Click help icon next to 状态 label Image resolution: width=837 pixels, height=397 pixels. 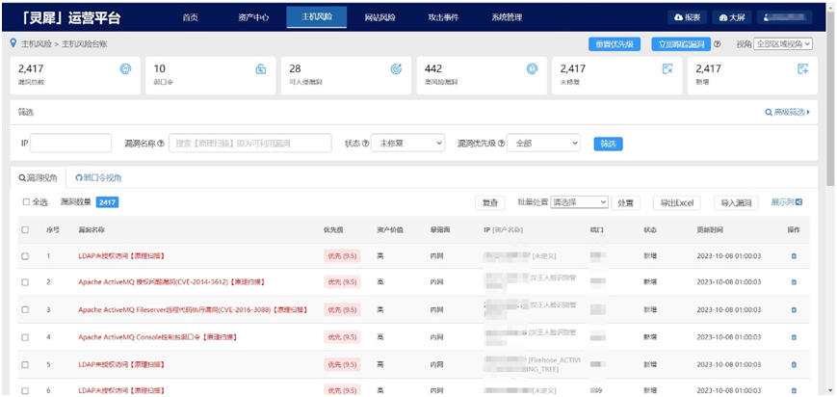(x=366, y=144)
